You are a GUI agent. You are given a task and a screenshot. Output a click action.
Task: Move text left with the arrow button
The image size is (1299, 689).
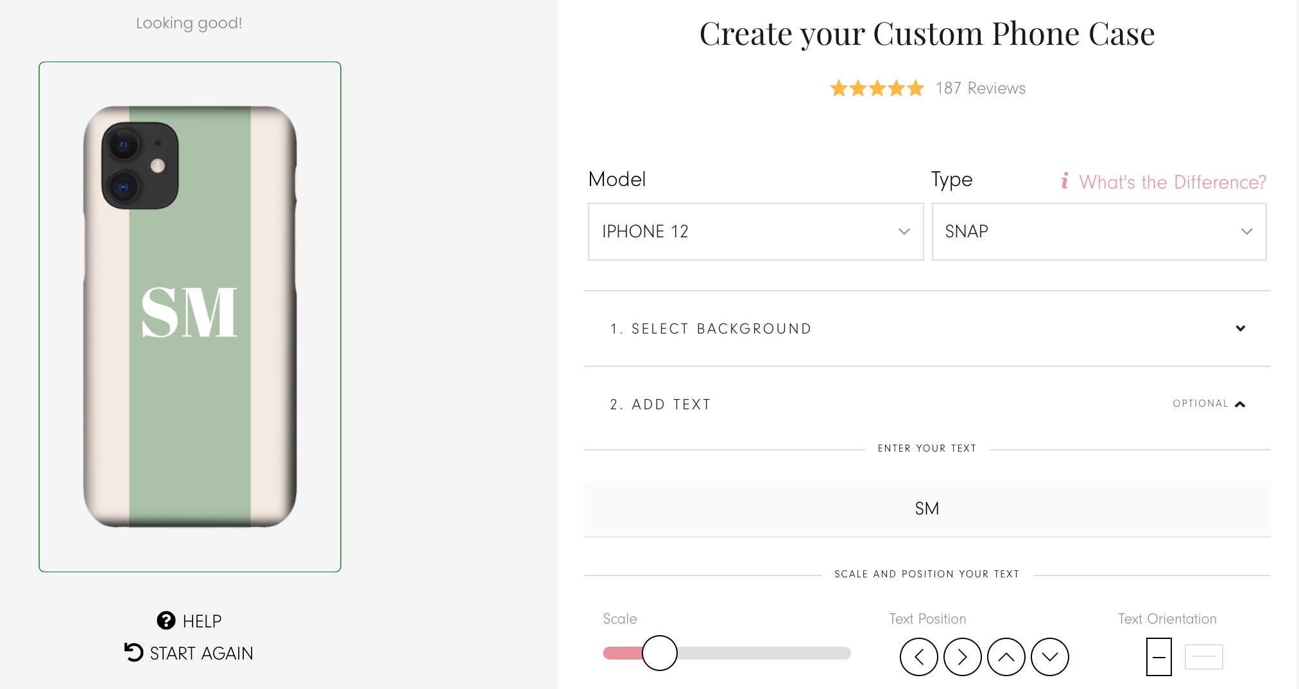918,657
